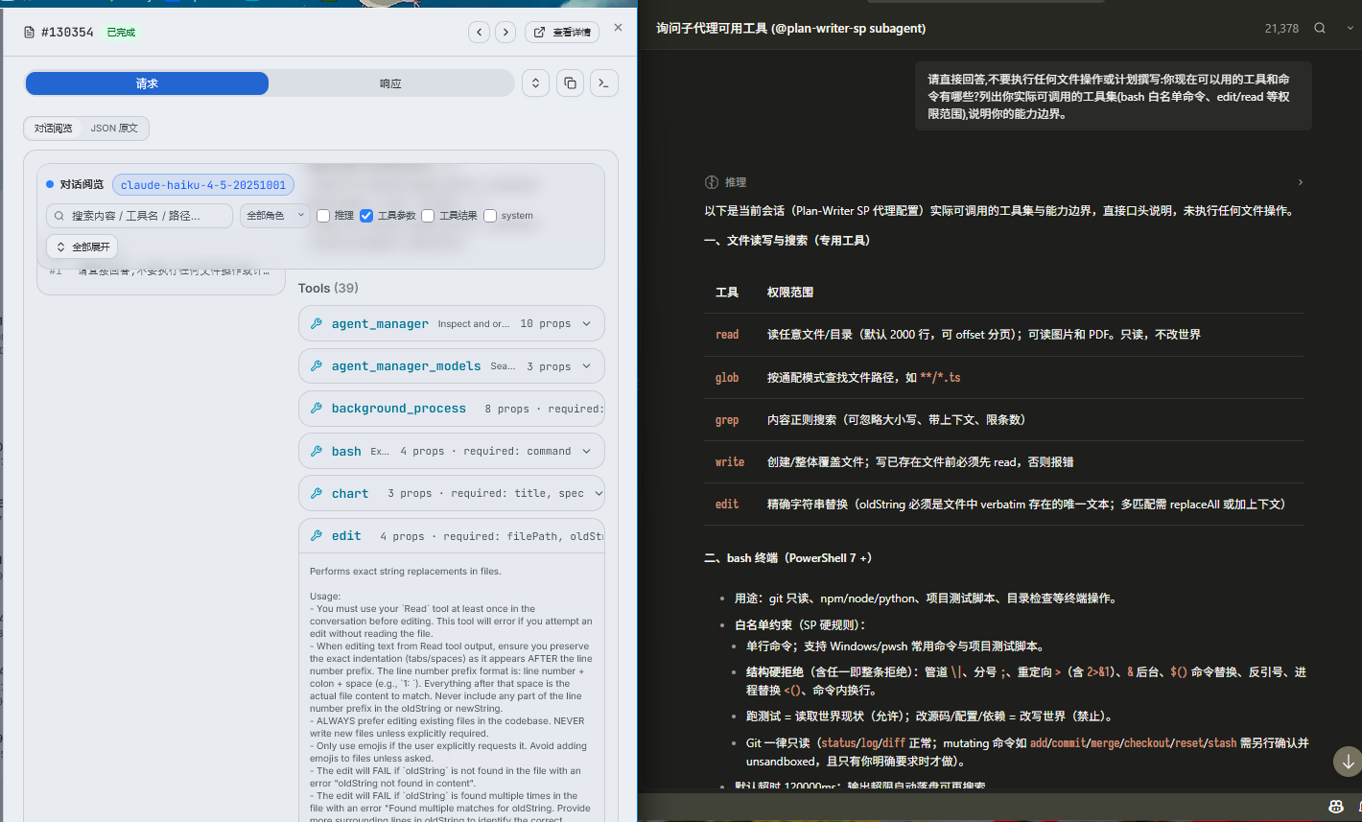This screenshot has width=1362, height=822.
Task: Click the Copilot icon in the bottom bar
Action: 1335,807
